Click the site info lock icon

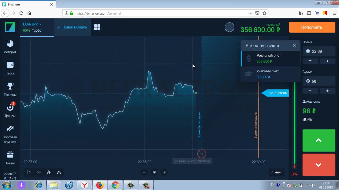pos(71,13)
